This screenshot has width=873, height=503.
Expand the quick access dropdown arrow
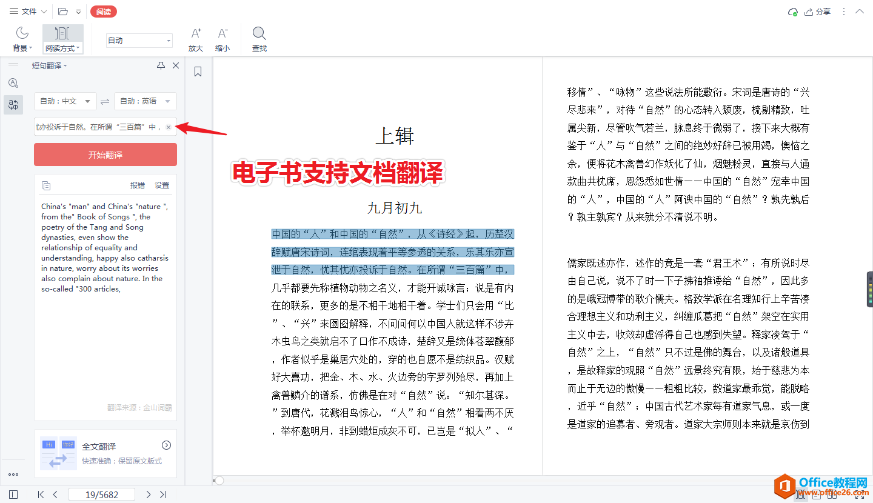79,12
